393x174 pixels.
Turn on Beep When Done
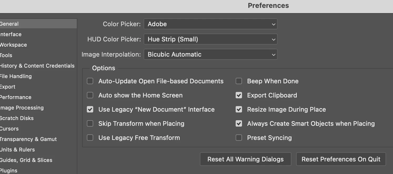[x=239, y=81]
